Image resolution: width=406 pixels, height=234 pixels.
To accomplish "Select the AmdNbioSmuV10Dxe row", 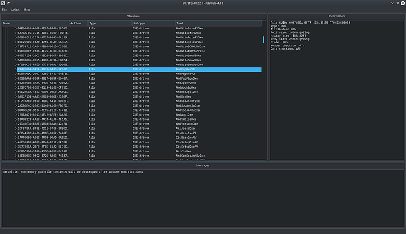I will point(139,65).
